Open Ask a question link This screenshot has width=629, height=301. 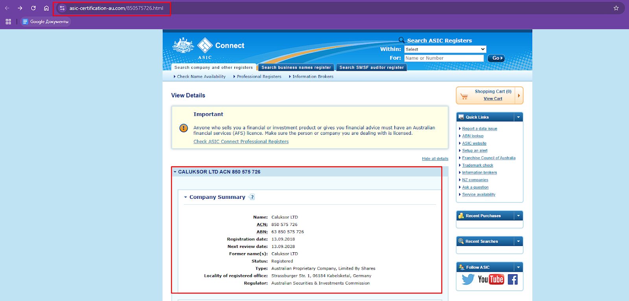(475, 187)
